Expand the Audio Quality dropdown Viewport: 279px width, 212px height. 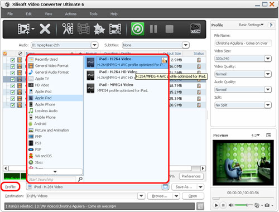(x=268, y=89)
